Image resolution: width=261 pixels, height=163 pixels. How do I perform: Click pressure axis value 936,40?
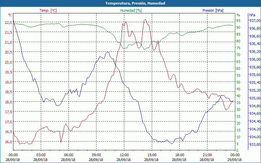click(255, 44)
